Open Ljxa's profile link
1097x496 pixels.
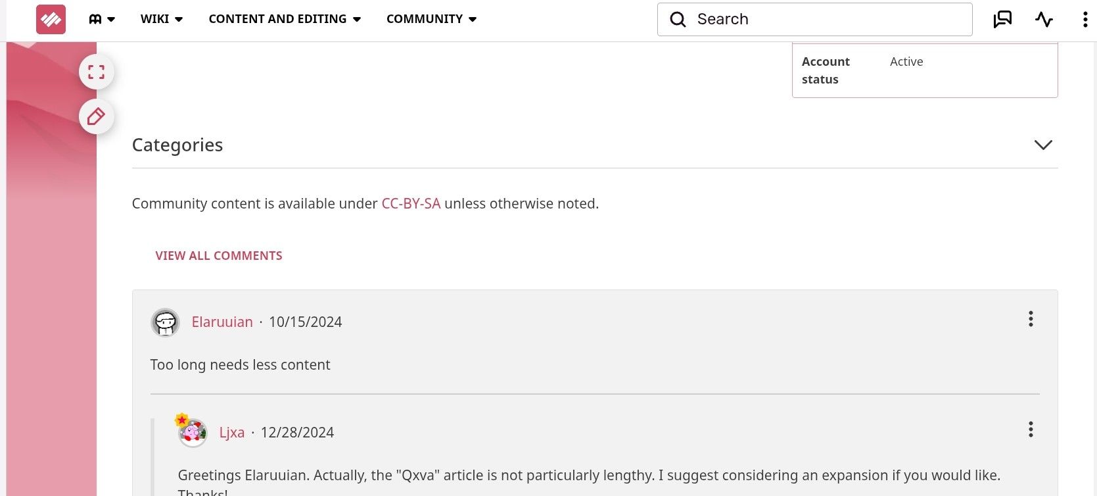point(232,433)
